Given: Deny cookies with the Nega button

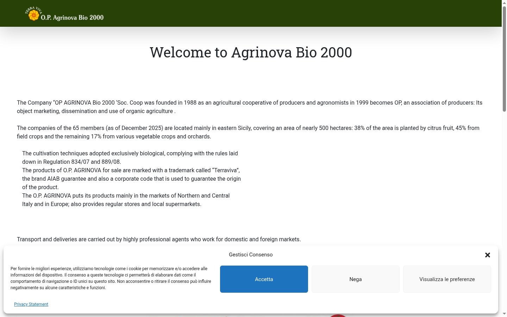Looking at the screenshot, I should point(356,279).
